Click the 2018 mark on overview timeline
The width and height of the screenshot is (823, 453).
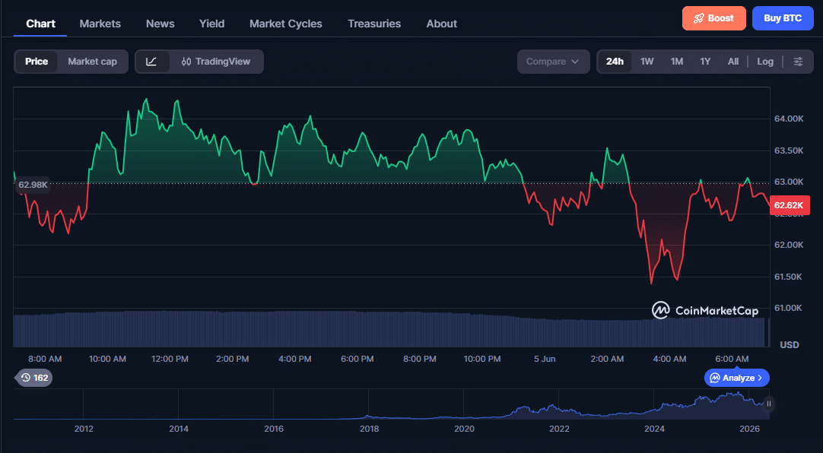[369, 429]
